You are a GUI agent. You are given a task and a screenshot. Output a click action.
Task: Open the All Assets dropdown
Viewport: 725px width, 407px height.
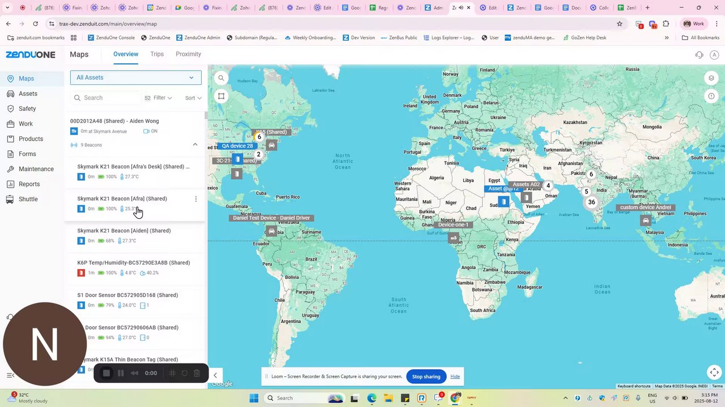(x=136, y=77)
